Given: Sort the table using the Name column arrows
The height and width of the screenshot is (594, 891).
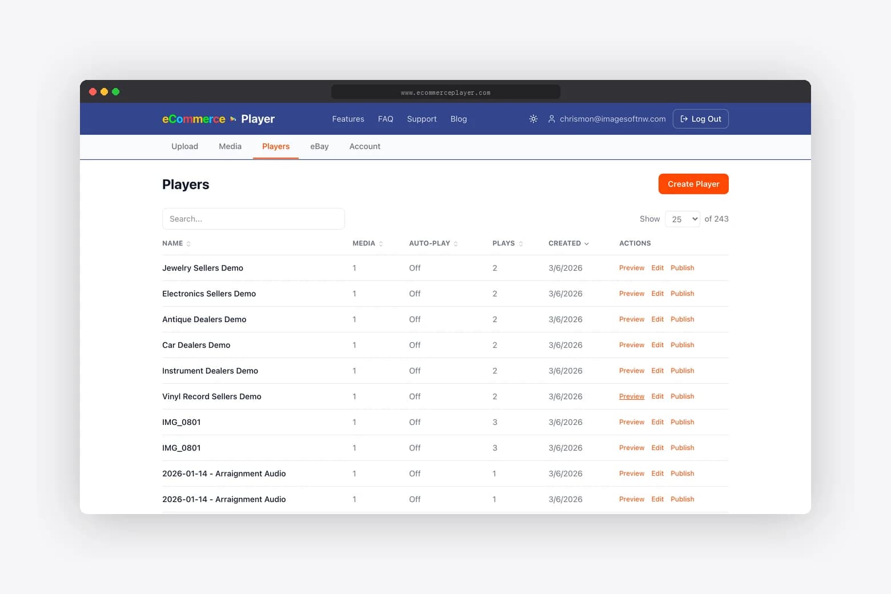Looking at the screenshot, I should [x=188, y=243].
